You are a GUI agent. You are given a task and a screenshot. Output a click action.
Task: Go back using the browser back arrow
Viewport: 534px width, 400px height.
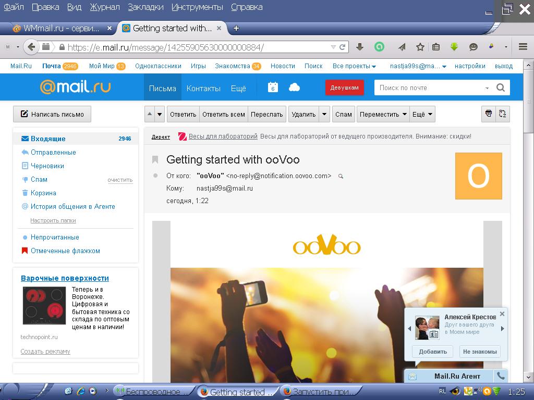(x=31, y=46)
